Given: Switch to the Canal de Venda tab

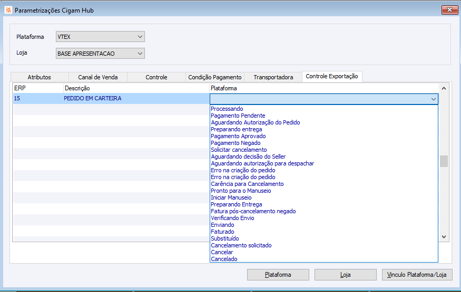Looking at the screenshot, I should pos(98,77).
